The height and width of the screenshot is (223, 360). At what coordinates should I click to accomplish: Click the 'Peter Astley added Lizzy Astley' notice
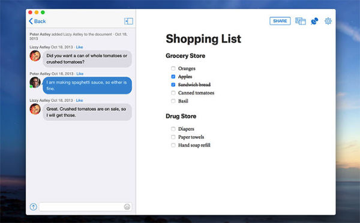click(x=79, y=36)
